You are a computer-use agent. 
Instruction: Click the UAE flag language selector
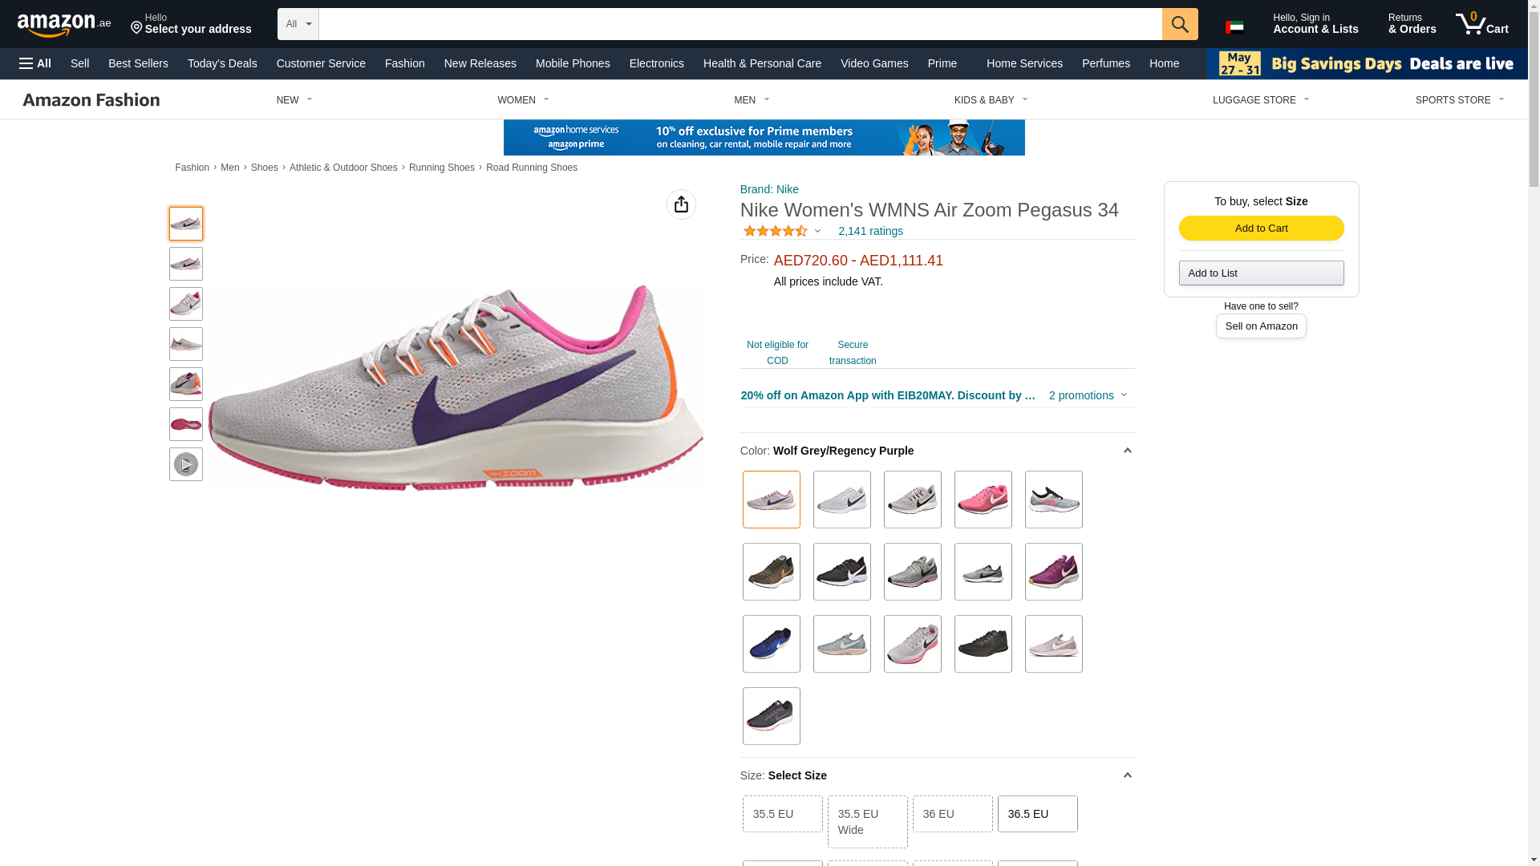1234,27
